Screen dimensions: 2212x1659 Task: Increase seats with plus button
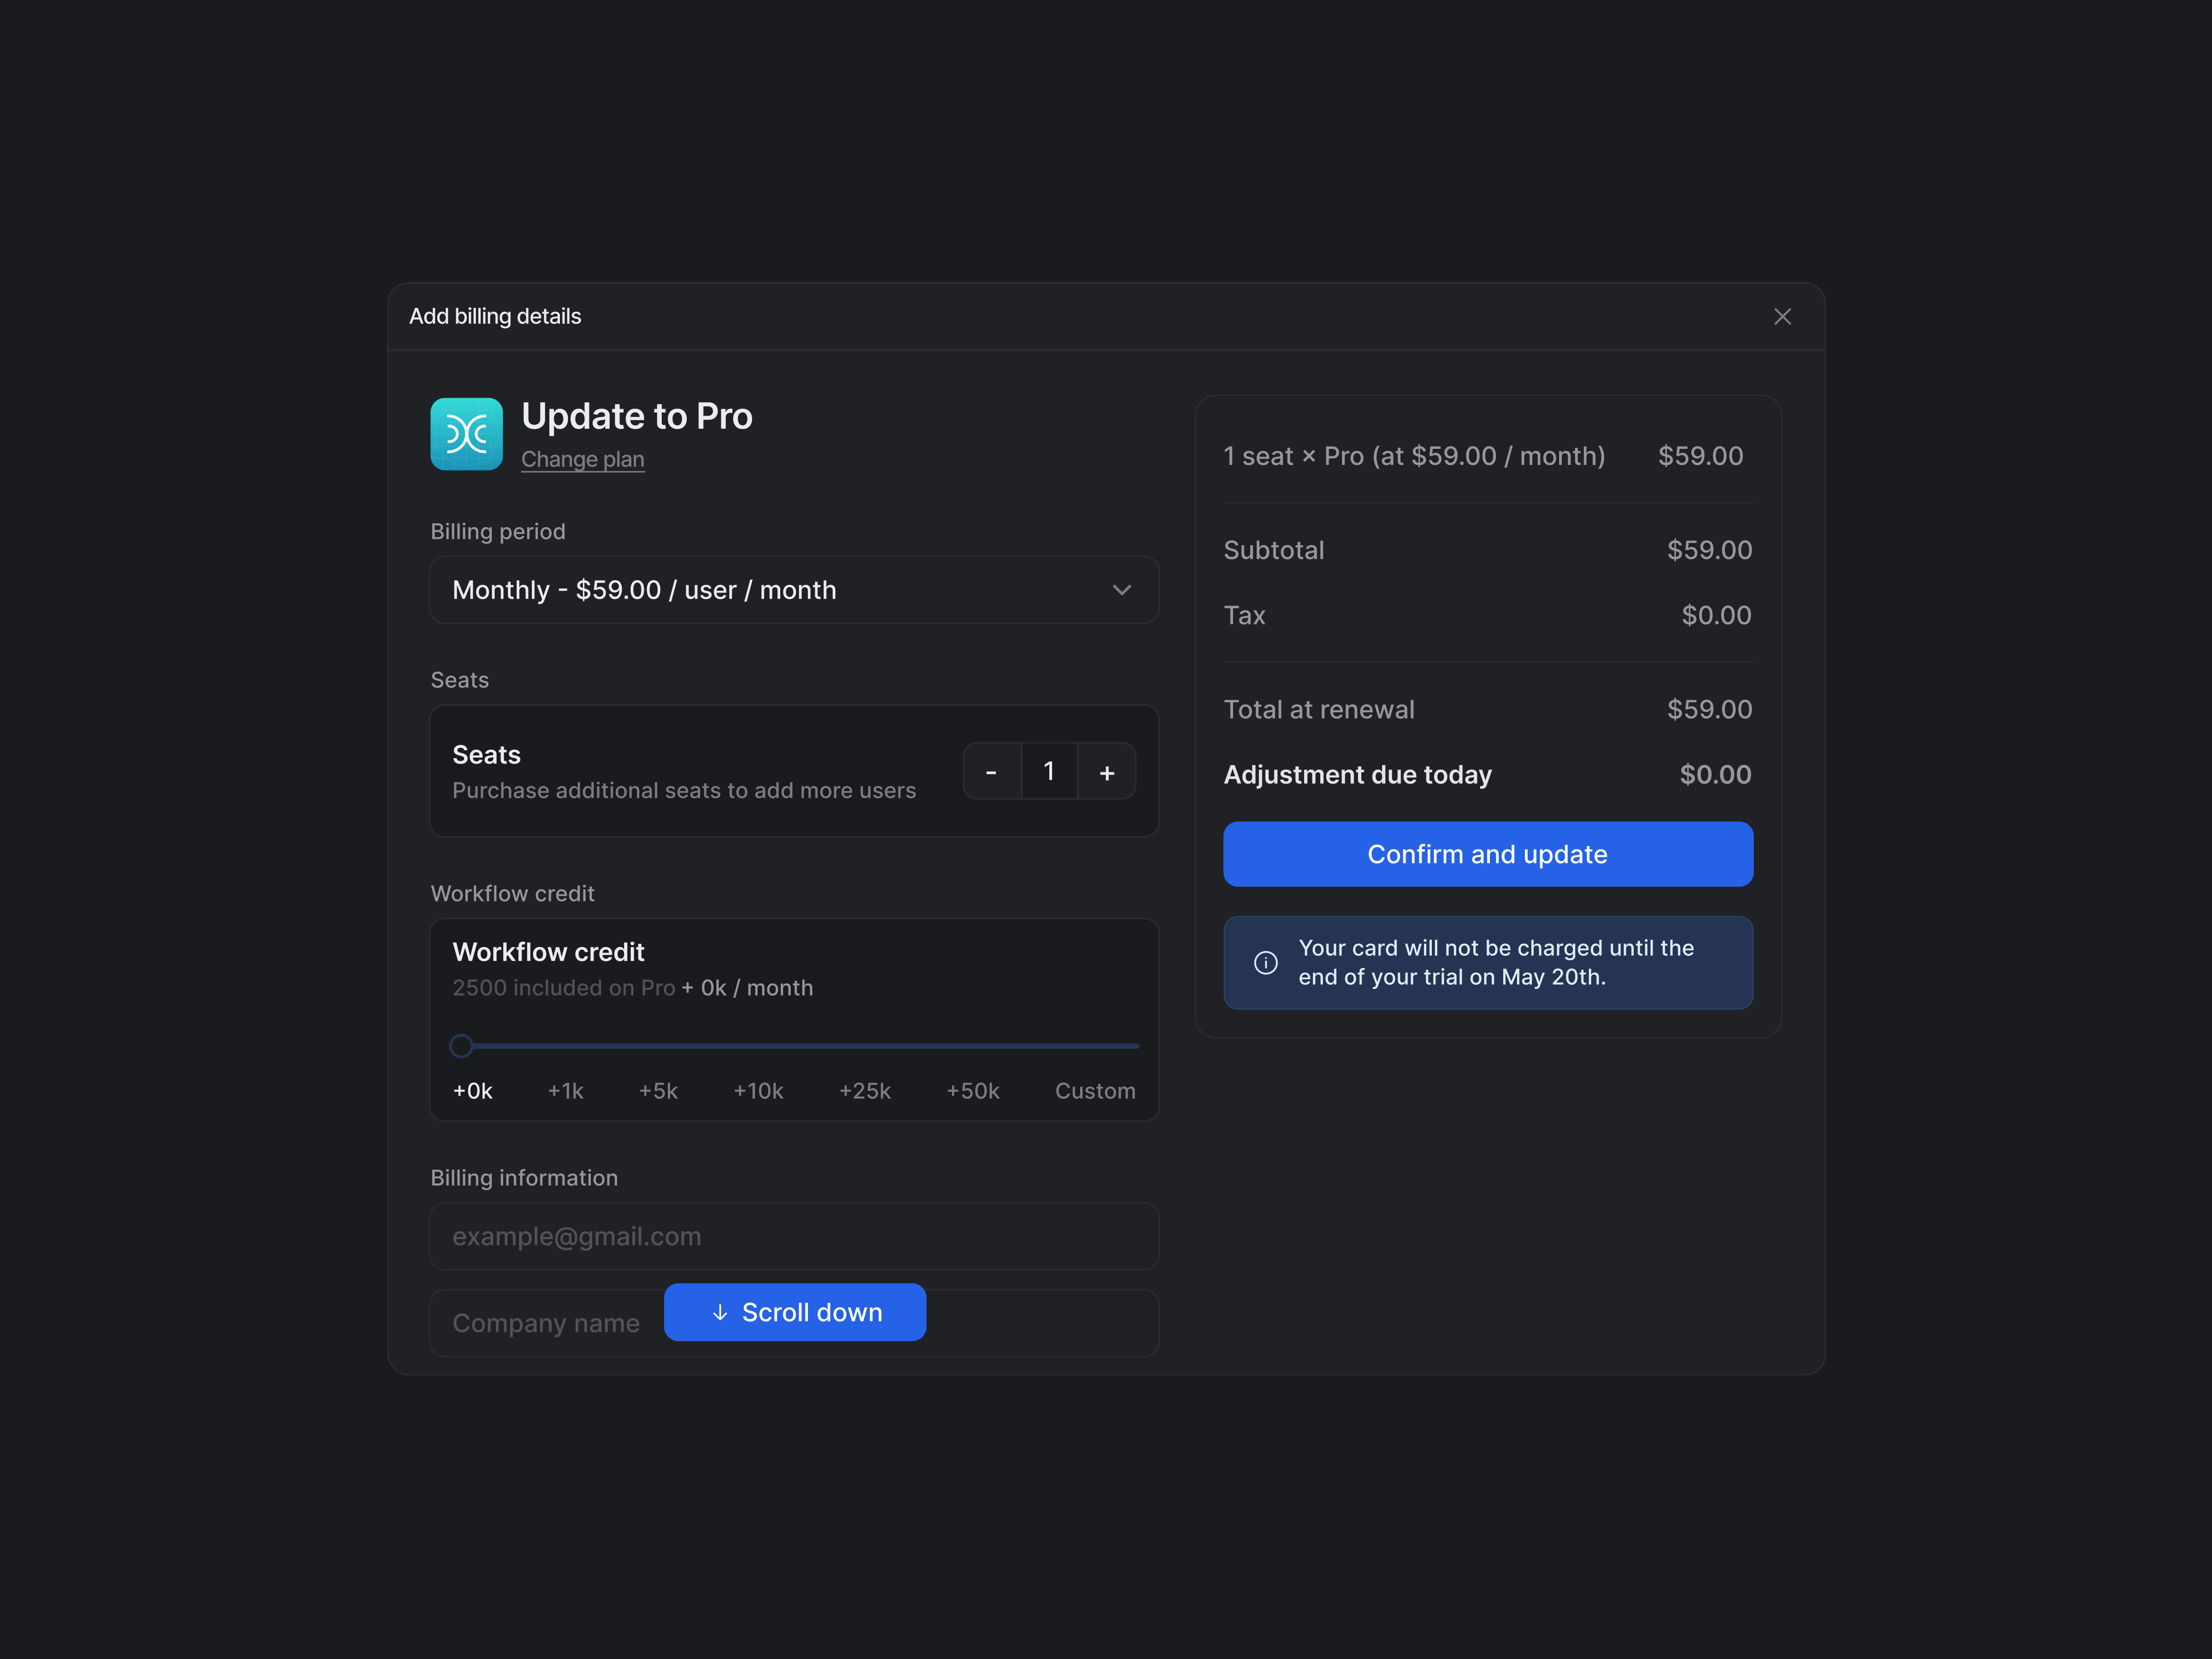click(x=1106, y=772)
